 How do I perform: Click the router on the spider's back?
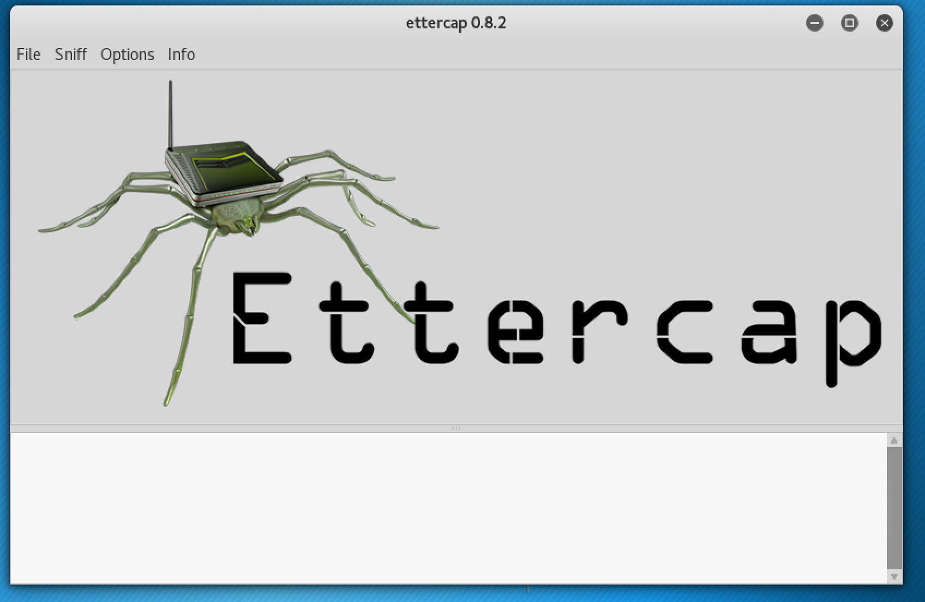click(224, 169)
